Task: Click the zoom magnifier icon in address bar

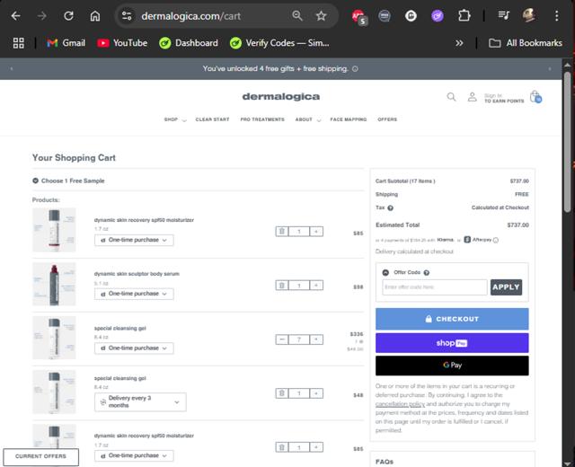Action: [x=297, y=16]
